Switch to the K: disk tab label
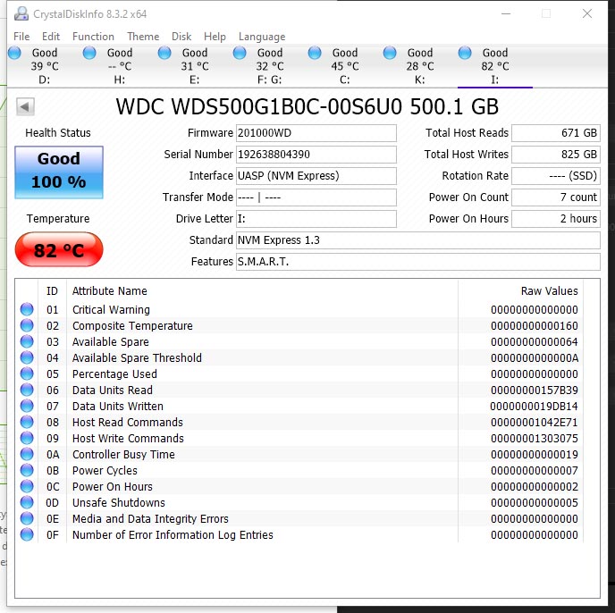The width and height of the screenshot is (615, 613). pos(420,80)
